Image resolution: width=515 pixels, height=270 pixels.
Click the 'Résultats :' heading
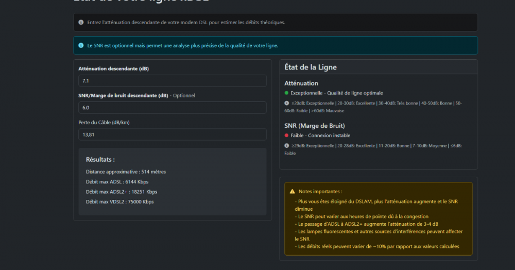[100, 160]
